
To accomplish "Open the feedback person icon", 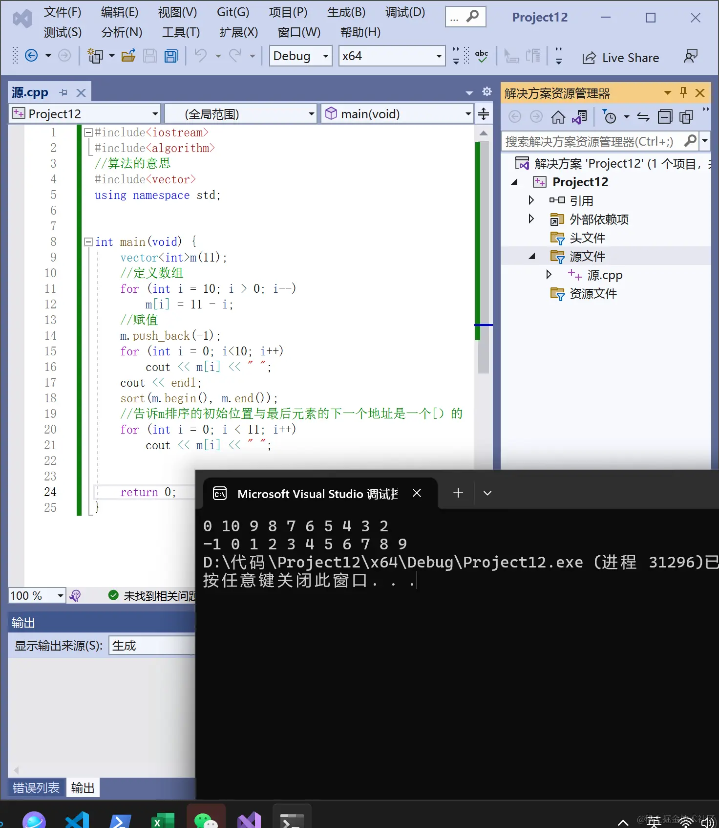I will (690, 56).
